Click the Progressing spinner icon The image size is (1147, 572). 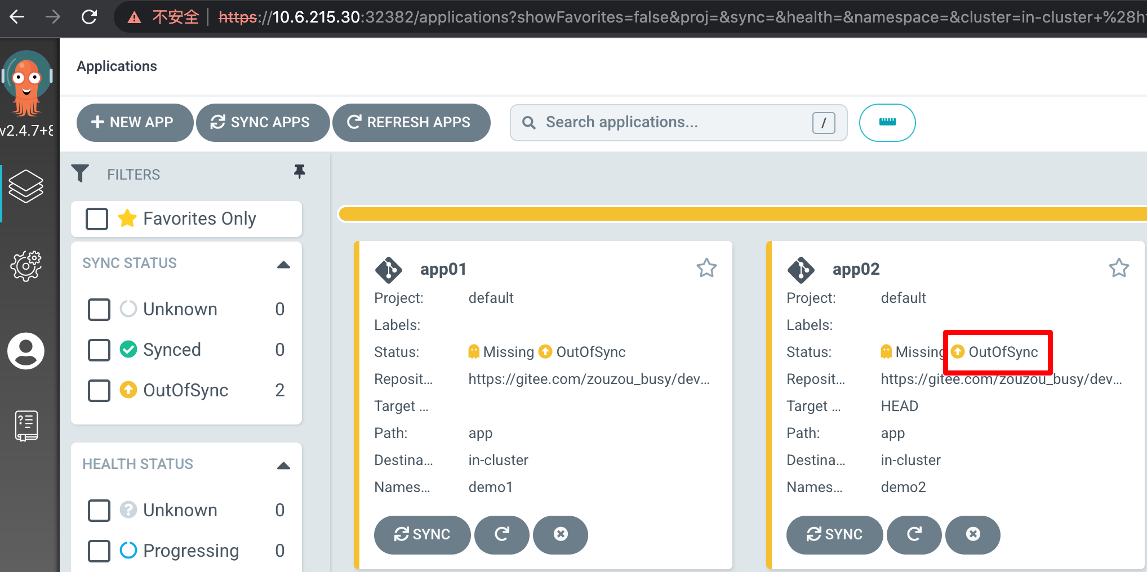128,550
